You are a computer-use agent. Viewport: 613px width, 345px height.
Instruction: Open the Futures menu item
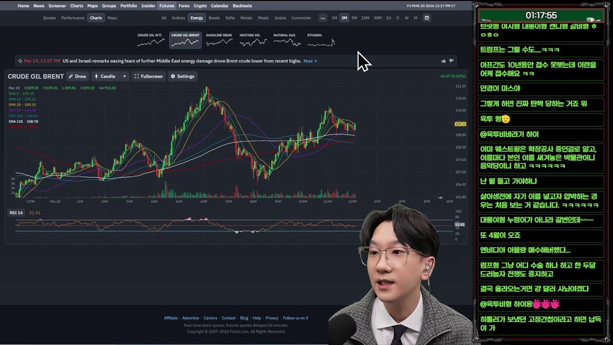click(167, 6)
